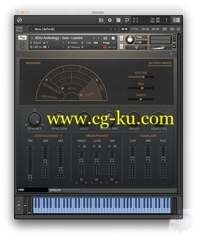Screen dimensions: 197x238
Task: Click the red MIDI panic icon
Action: tap(105, 47)
